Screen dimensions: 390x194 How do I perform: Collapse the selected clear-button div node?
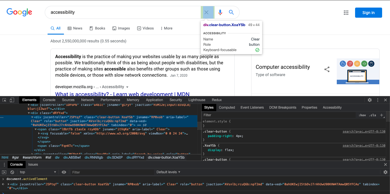[32, 117]
